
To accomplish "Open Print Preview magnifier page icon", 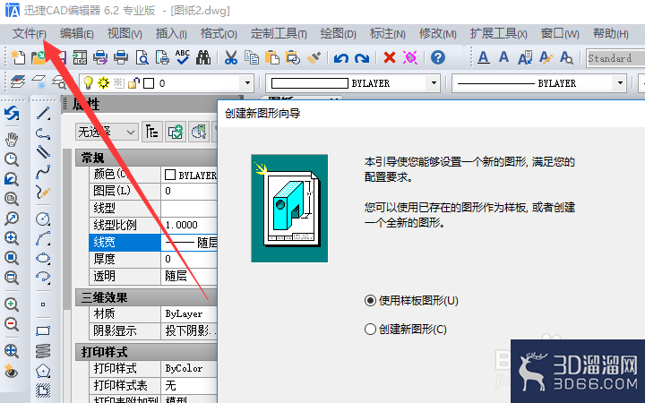I will [x=142, y=57].
